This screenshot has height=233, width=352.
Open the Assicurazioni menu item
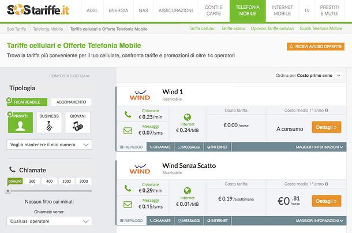click(176, 10)
